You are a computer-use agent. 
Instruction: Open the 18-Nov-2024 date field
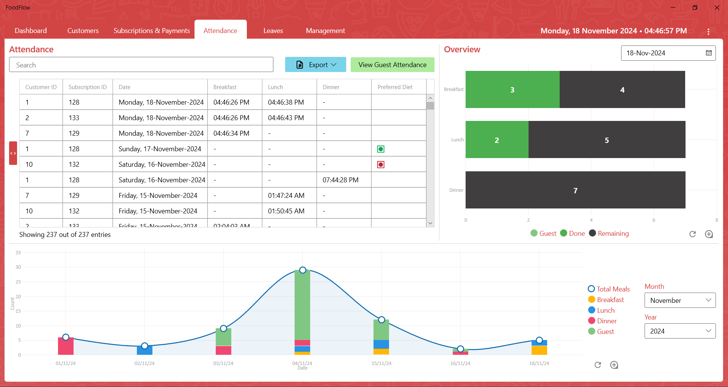668,53
